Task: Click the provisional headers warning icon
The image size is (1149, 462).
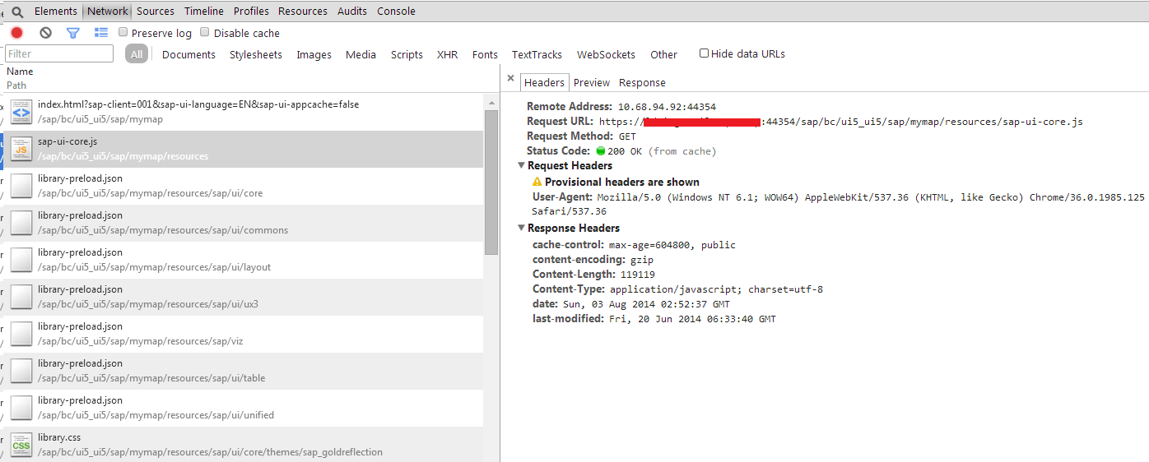Action: click(537, 182)
